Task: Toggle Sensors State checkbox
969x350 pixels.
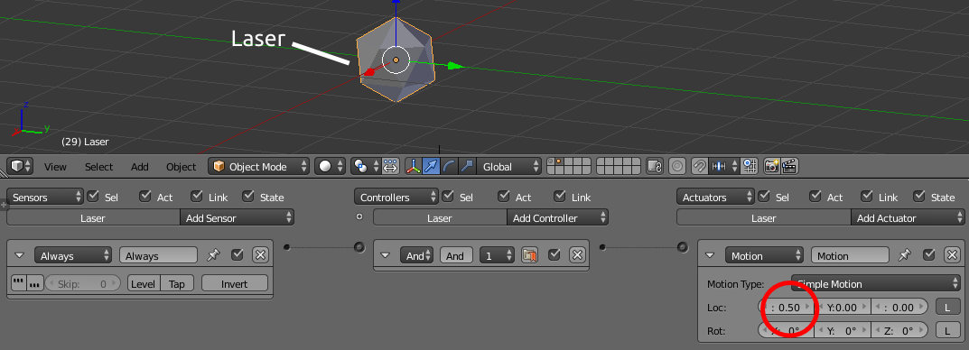Action: coord(248,197)
